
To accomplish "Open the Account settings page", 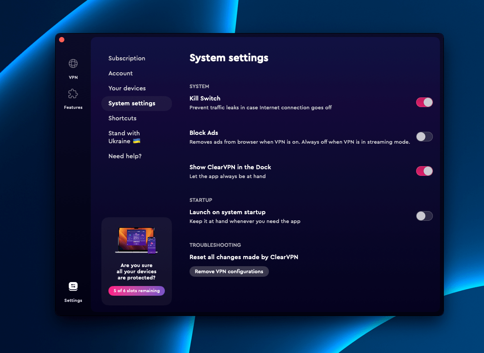I will [120, 73].
